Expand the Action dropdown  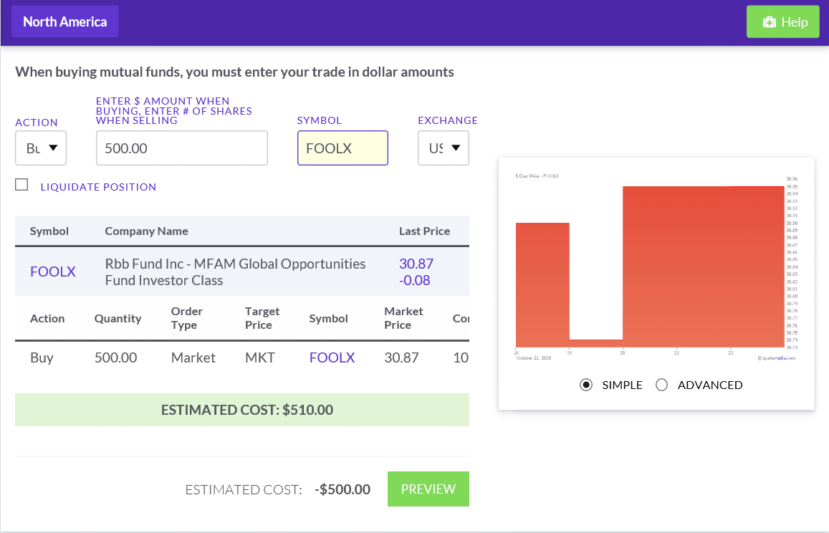[41, 148]
